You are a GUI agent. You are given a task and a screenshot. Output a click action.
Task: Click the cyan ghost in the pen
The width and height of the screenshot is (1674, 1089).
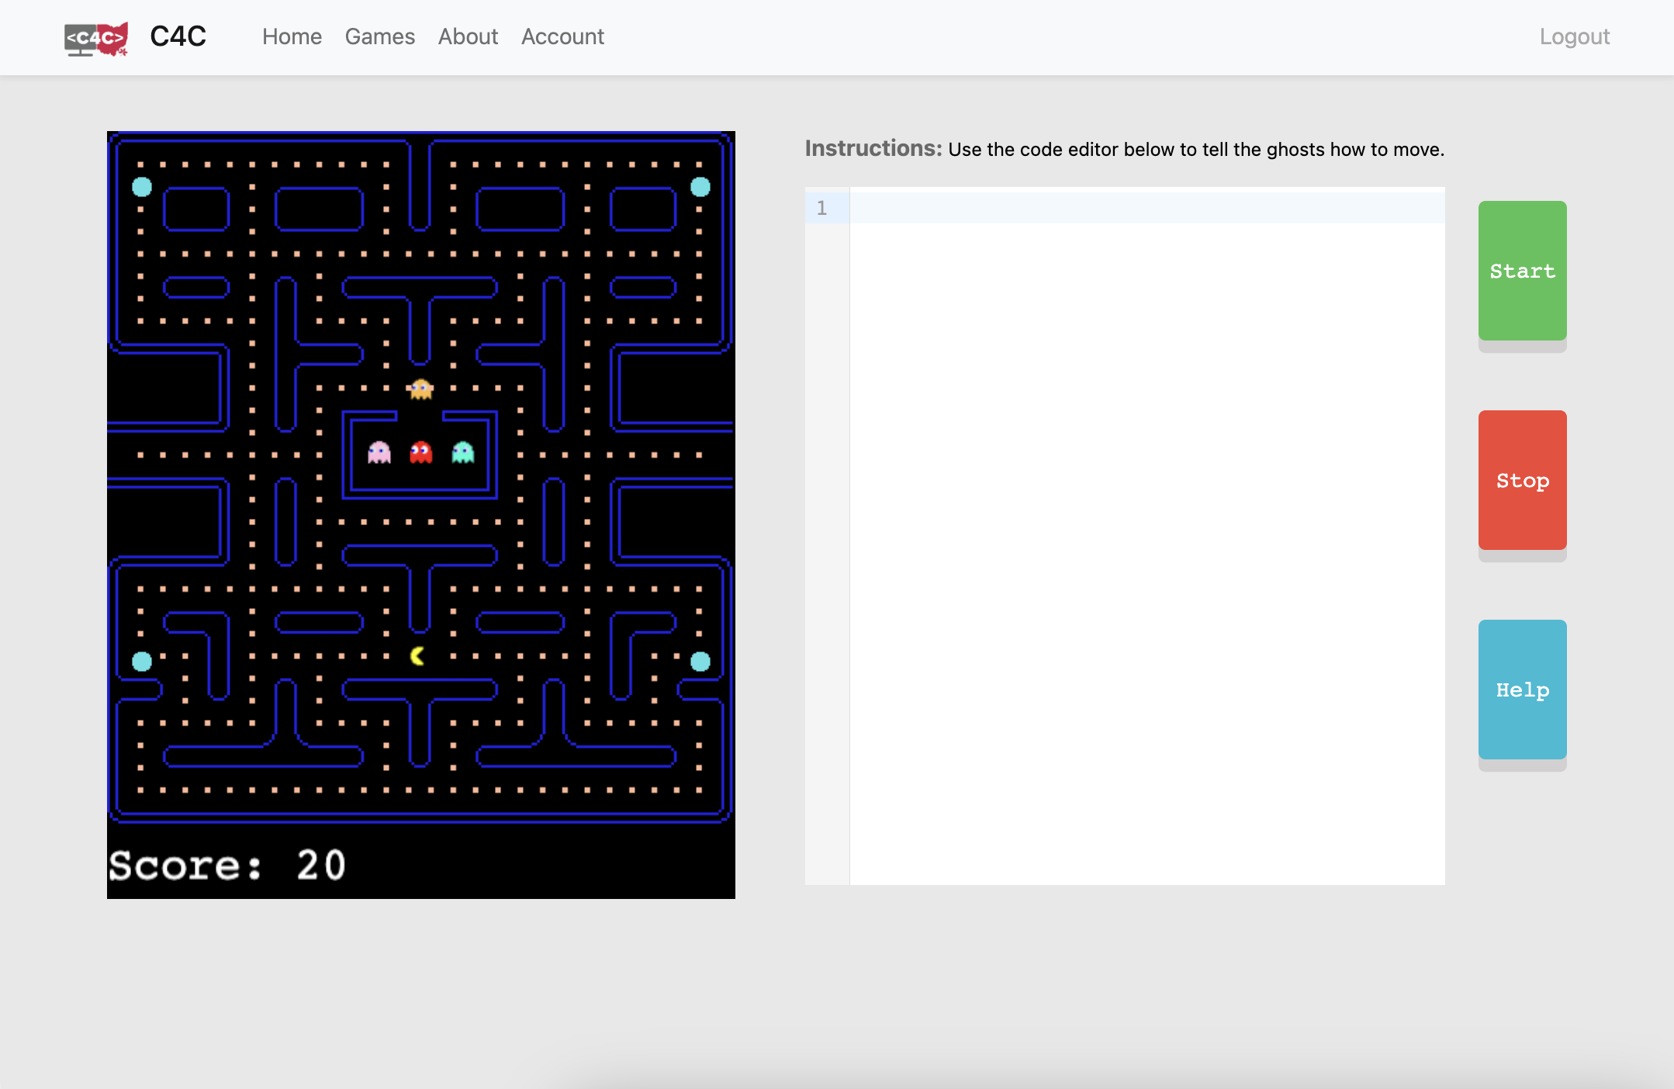tap(463, 452)
